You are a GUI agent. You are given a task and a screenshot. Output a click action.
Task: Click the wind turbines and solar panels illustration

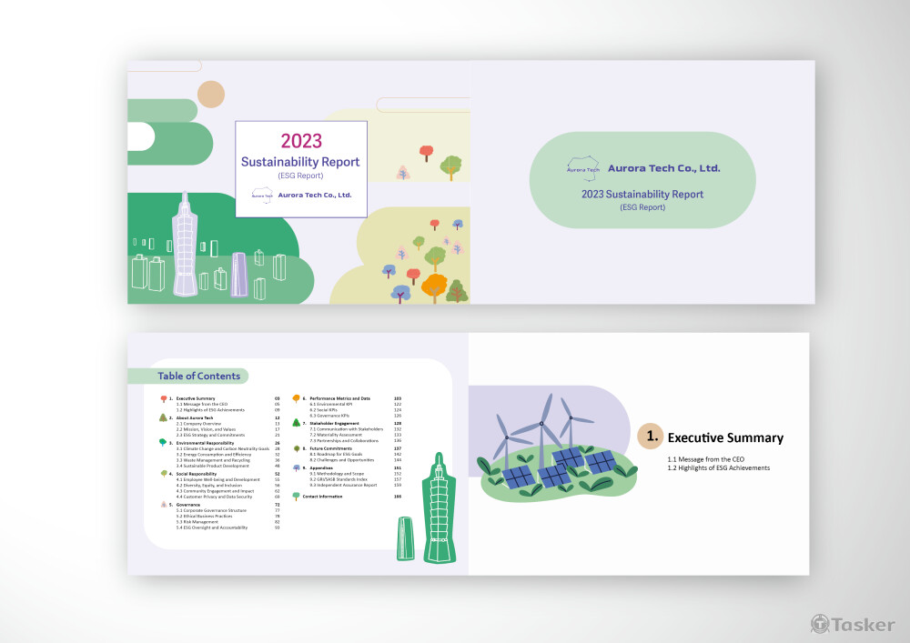pyautogui.click(x=555, y=448)
